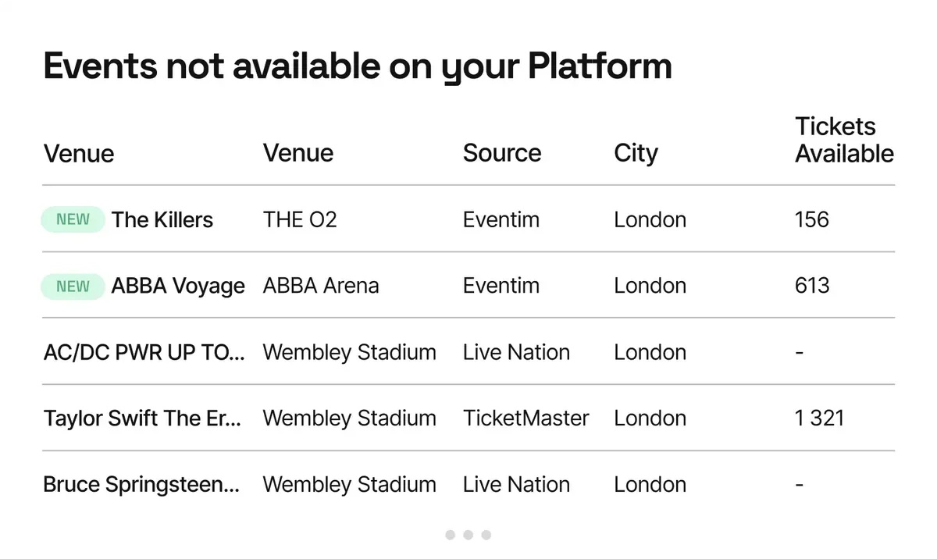Click the TicketMaster source cell
The width and height of the screenshot is (937, 559).
[x=526, y=418]
